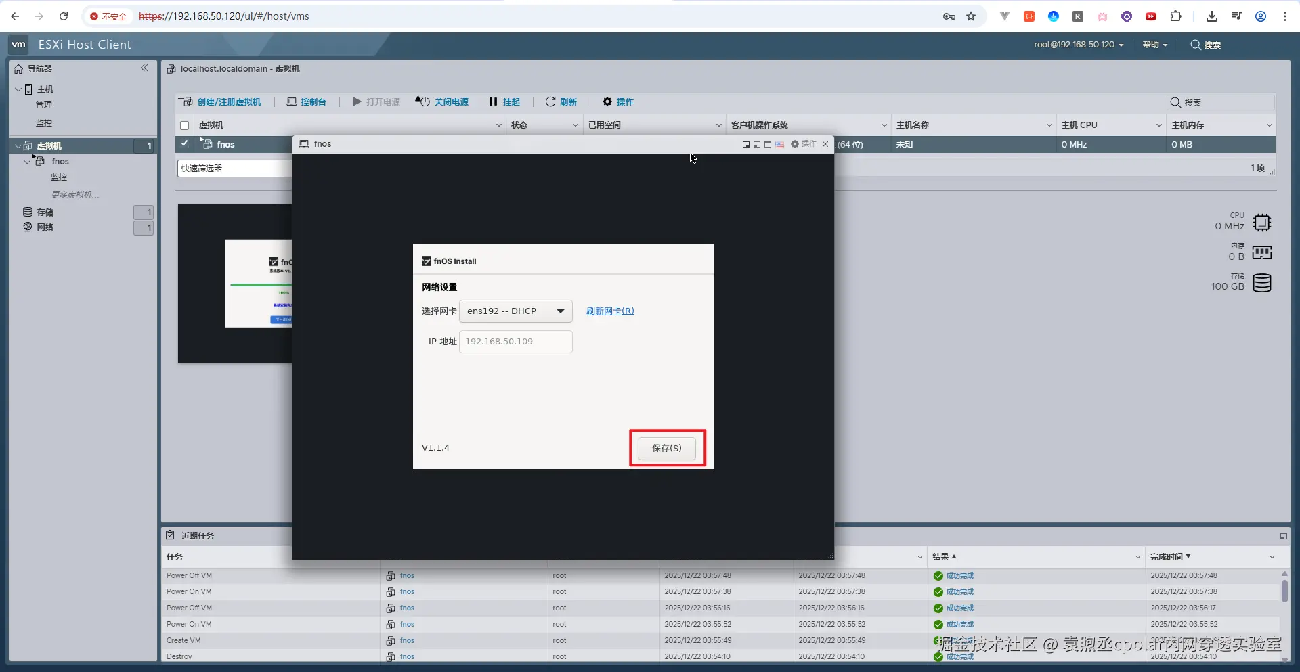Open the browser three-dot menu
The image size is (1300, 672).
tap(1285, 16)
